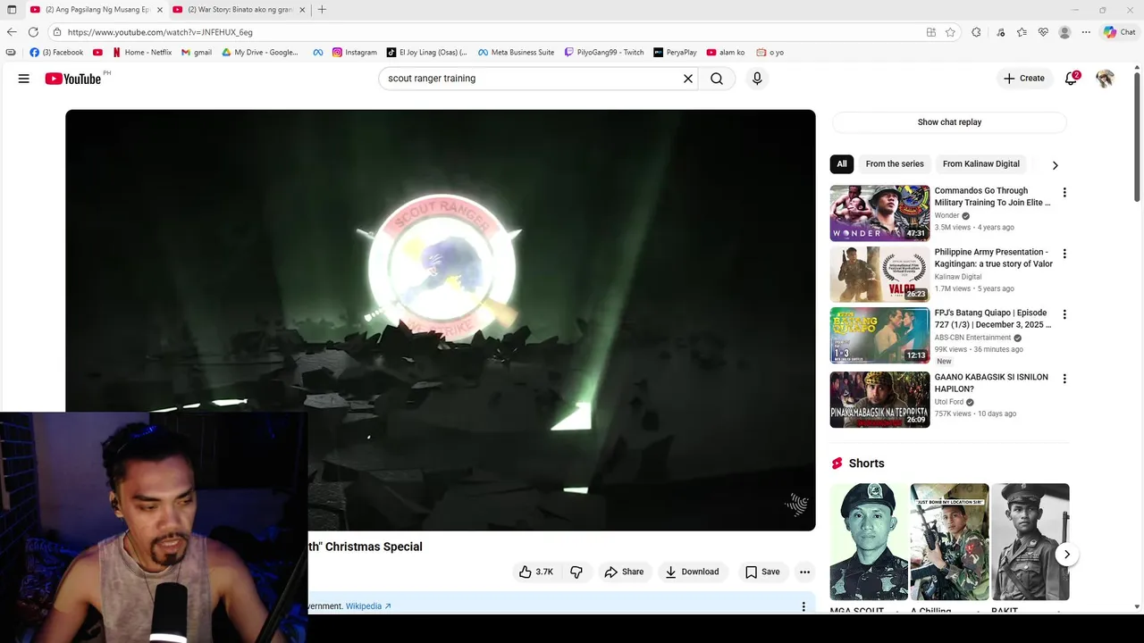Open the notifications bell

coord(1071,79)
